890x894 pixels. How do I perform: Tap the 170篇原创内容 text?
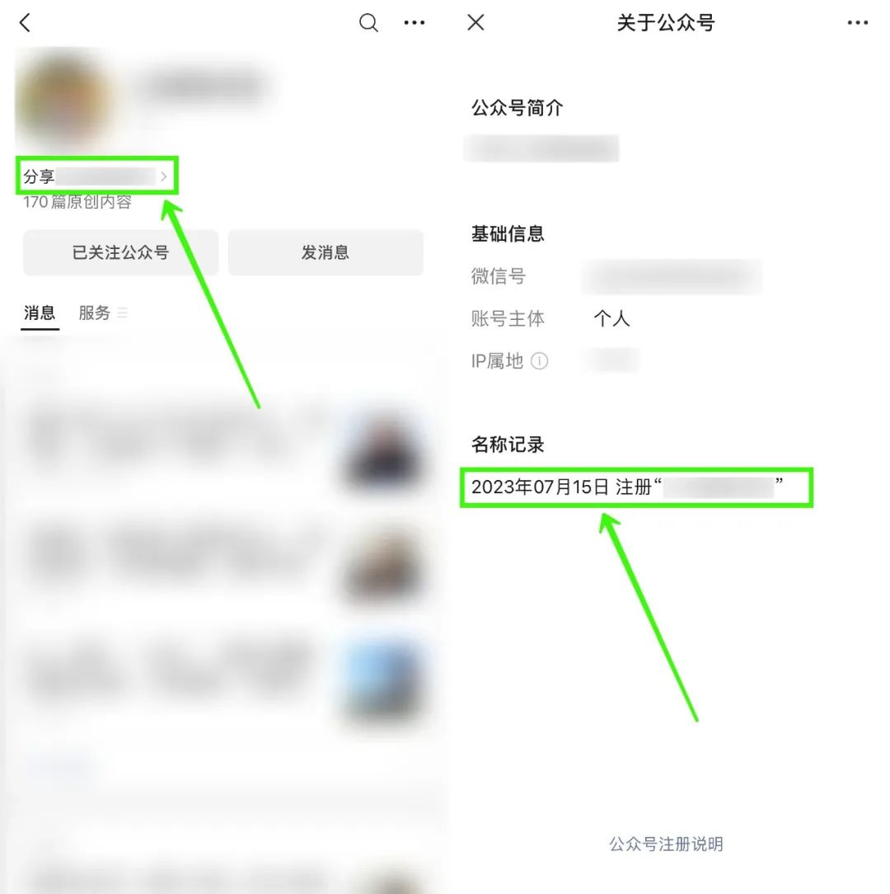pyautogui.click(x=77, y=202)
